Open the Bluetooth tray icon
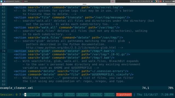Viewport: 175px width, 98px height. (152, 1)
